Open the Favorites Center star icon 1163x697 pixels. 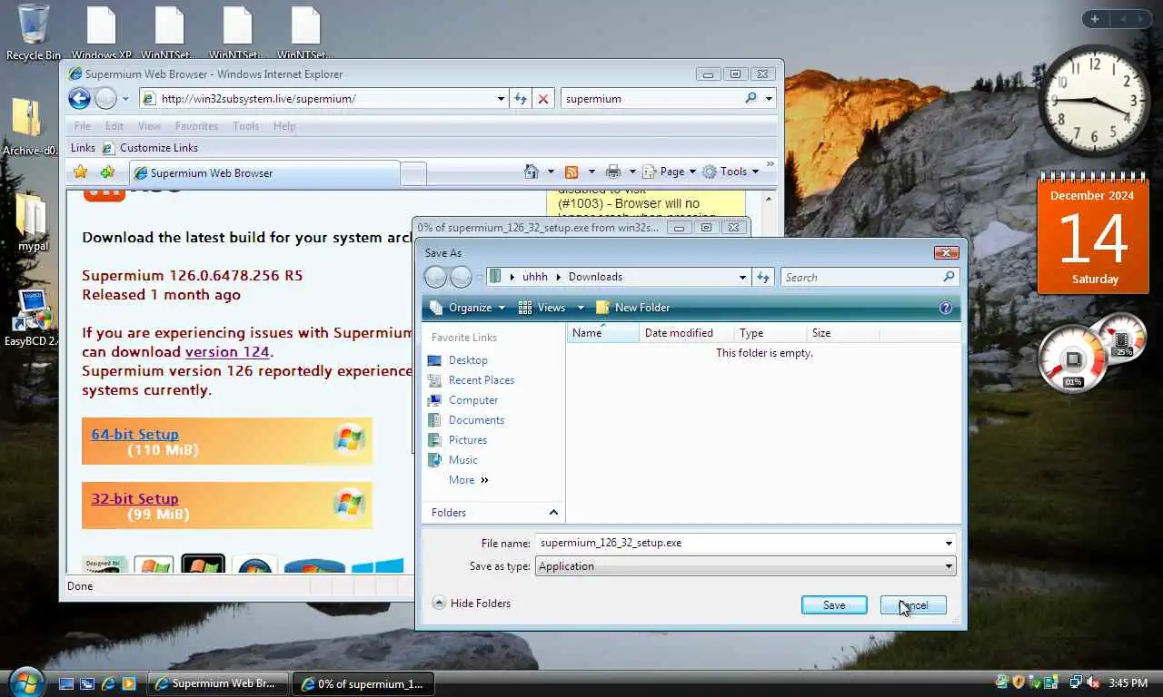pos(80,172)
